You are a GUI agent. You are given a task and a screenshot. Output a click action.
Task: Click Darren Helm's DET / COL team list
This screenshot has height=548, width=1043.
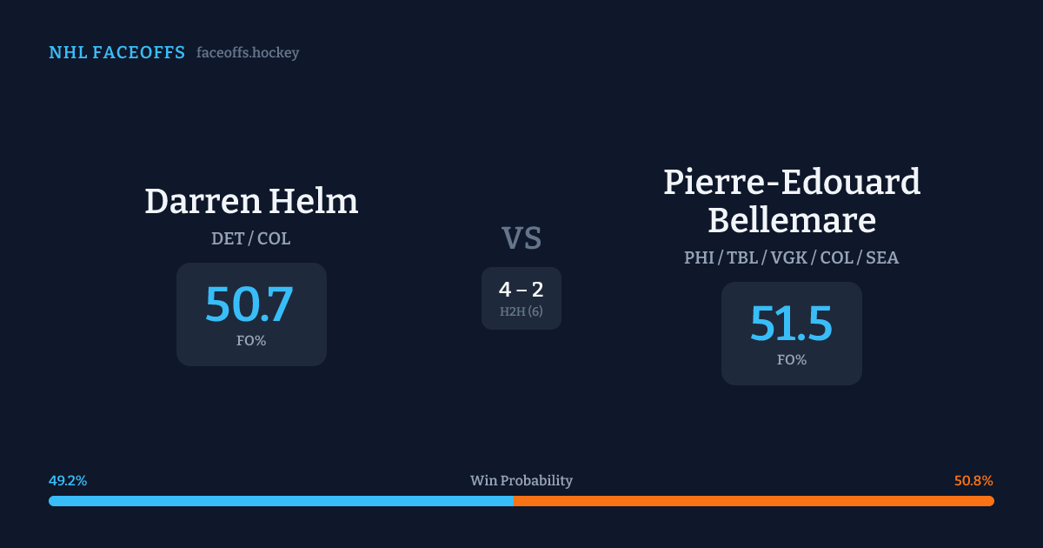251,238
